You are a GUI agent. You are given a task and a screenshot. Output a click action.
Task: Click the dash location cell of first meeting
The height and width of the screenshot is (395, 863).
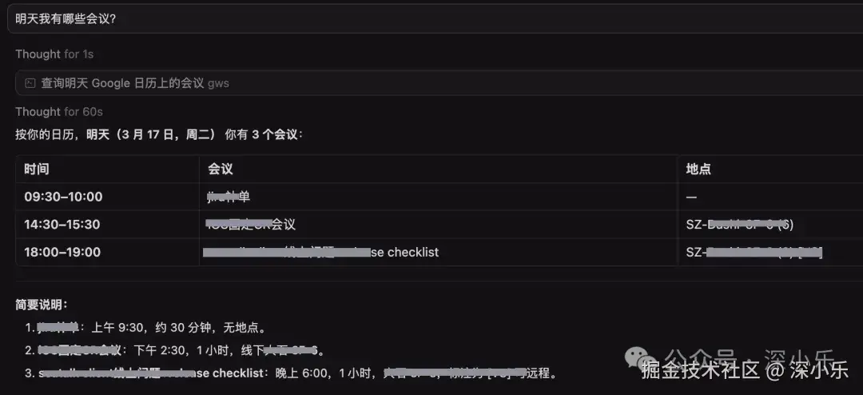pyautogui.click(x=691, y=197)
